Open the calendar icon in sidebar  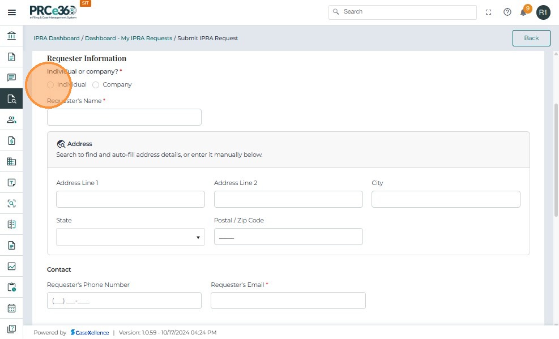click(11, 308)
